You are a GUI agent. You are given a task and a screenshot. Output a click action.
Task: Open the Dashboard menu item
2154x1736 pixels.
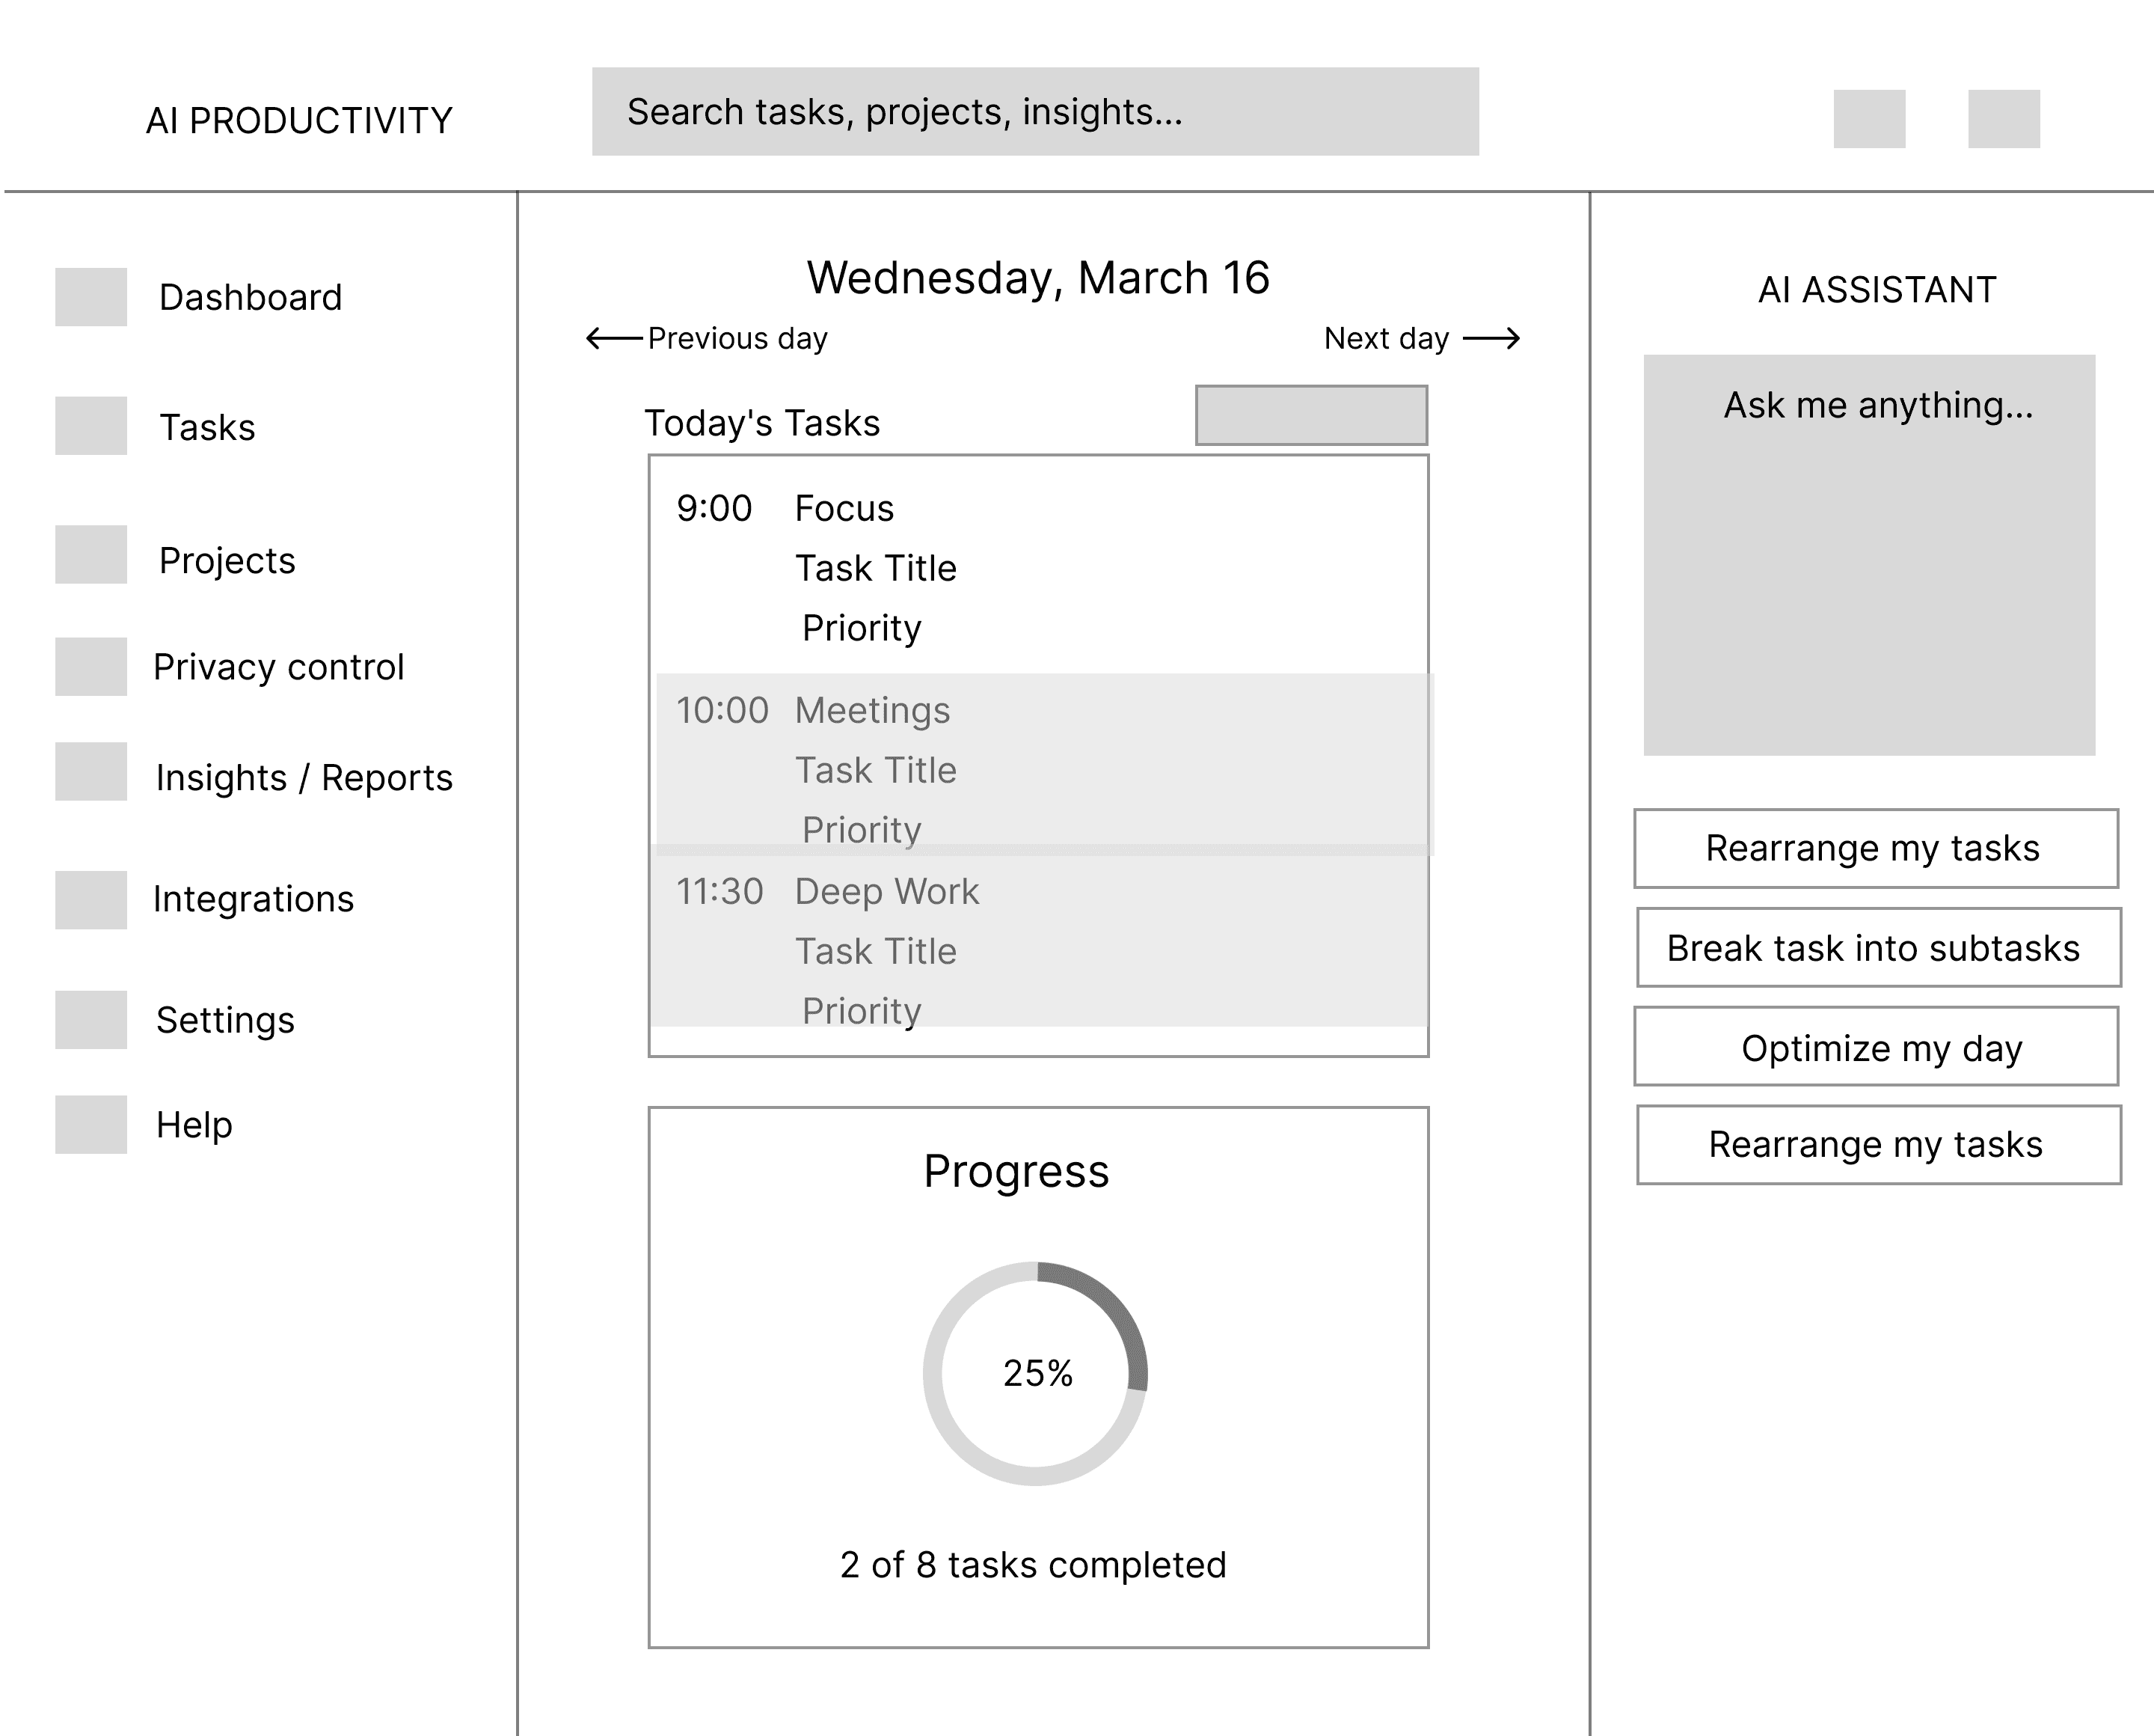[250, 298]
